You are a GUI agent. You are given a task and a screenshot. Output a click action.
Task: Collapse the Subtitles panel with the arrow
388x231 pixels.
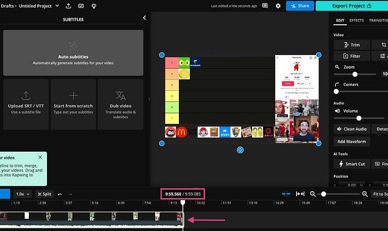point(144,18)
